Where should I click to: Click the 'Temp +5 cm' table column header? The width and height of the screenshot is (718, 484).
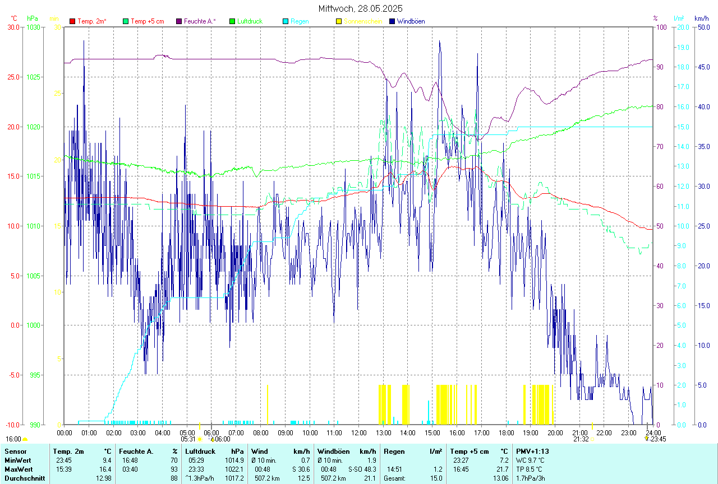[x=469, y=451]
